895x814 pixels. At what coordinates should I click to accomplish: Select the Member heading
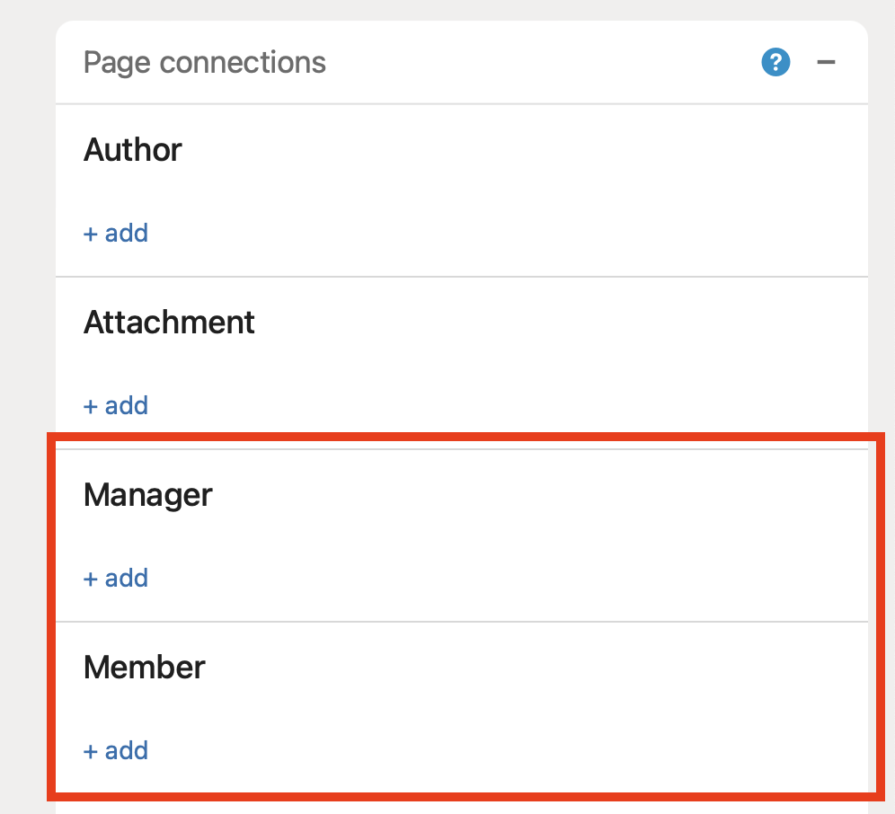pos(145,668)
